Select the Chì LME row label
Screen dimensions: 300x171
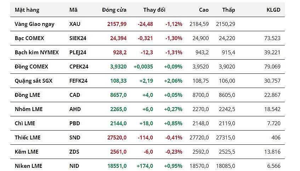(25, 123)
